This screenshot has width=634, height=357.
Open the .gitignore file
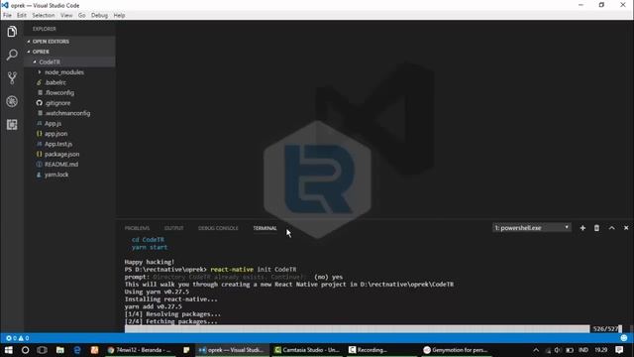pos(69,103)
